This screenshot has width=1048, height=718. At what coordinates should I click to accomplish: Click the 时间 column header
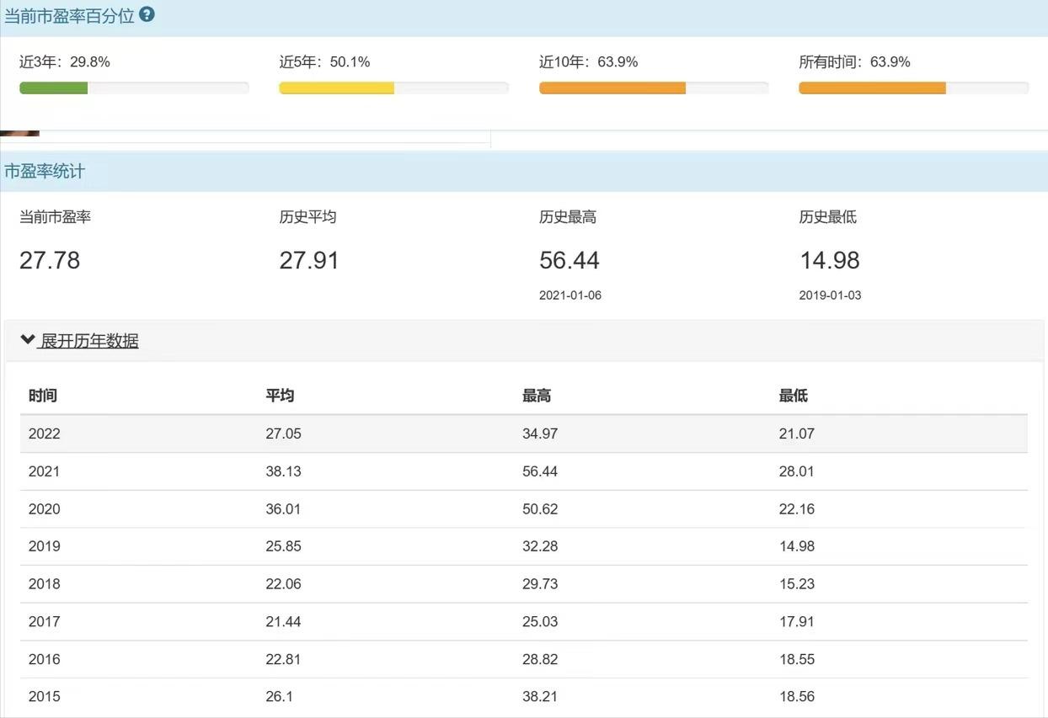pyautogui.click(x=43, y=396)
